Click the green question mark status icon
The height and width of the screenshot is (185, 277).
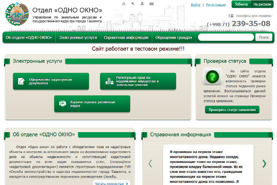213,77
